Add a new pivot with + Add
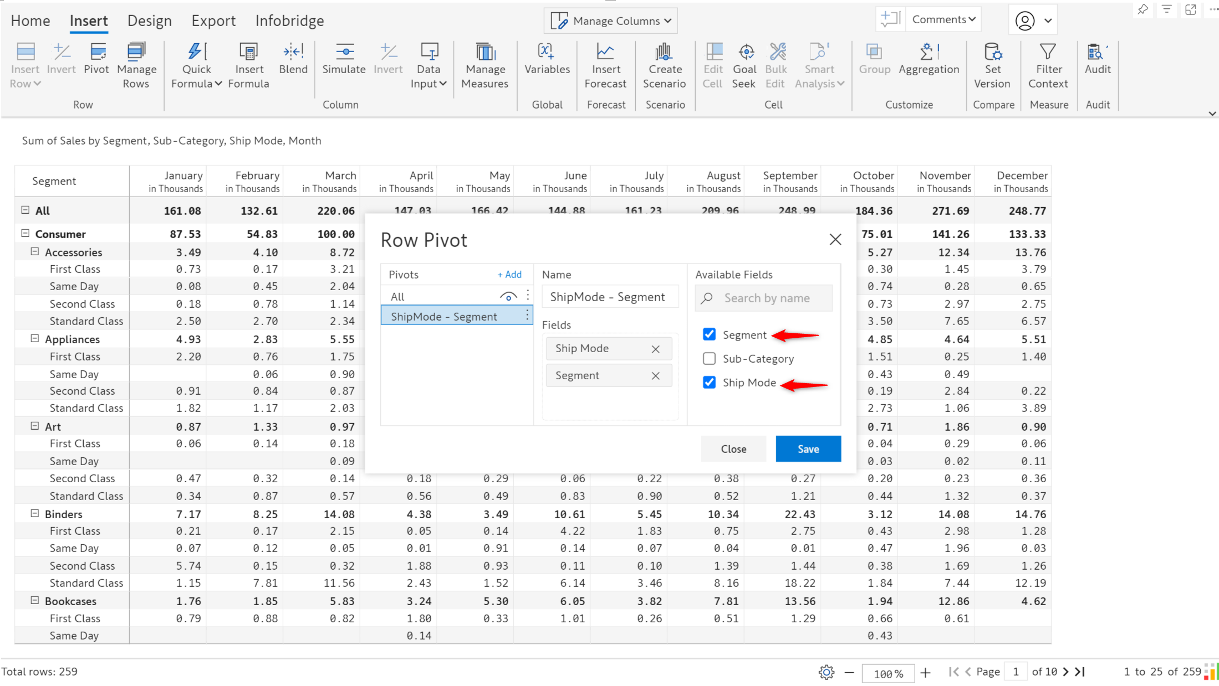 [x=509, y=275]
